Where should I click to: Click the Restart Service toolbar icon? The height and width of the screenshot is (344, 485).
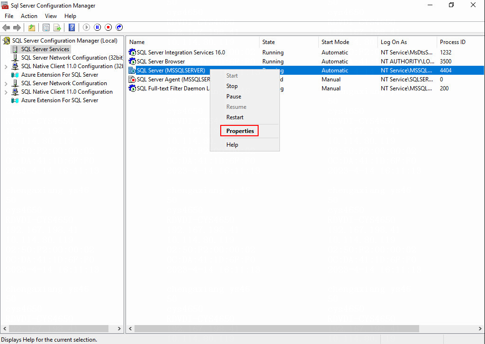tap(119, 27)
